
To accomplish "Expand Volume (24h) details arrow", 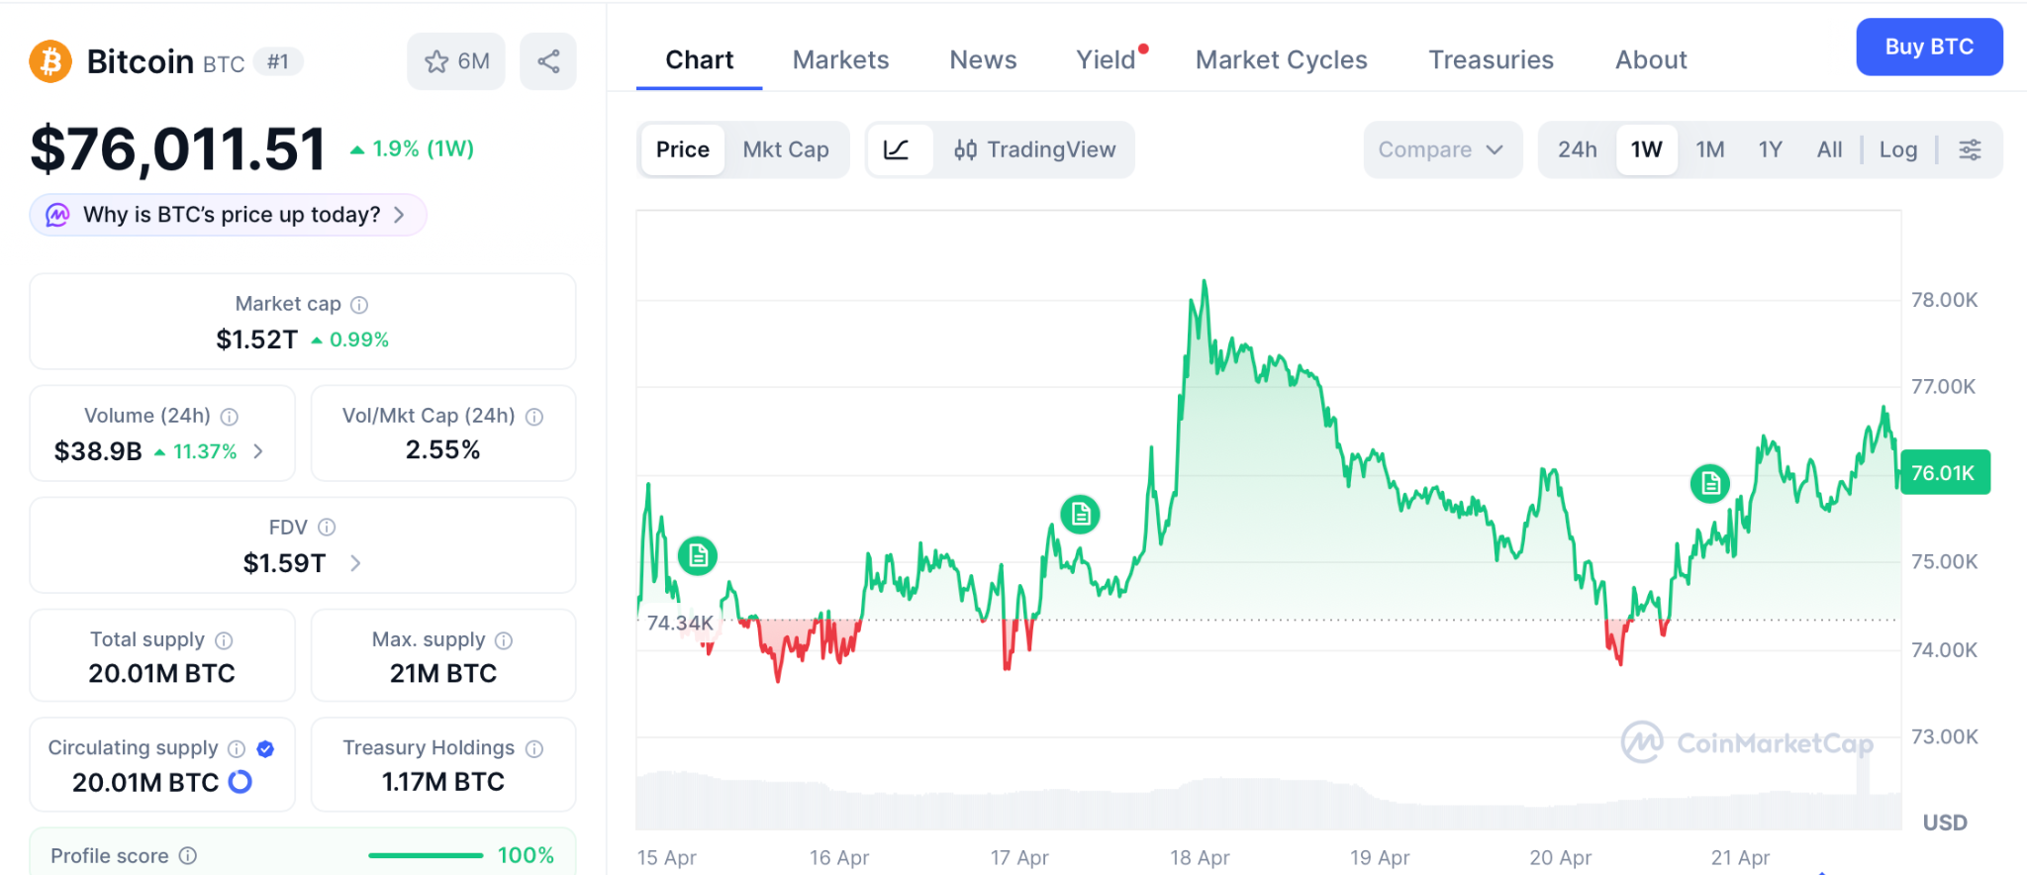I will click(x=258, y=451).
